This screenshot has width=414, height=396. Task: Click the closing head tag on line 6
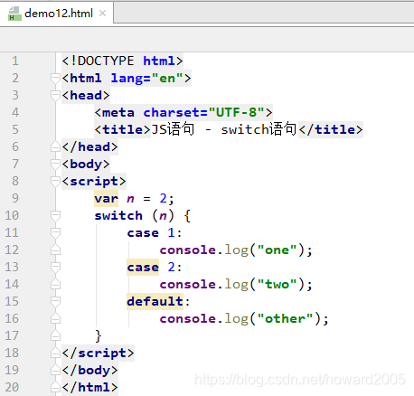pos(89,147)
